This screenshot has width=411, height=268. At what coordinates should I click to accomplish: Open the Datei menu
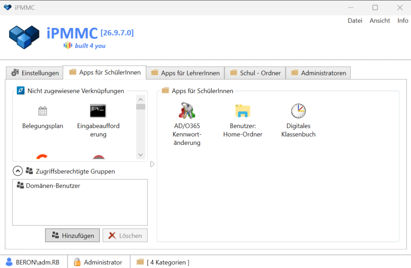355,20
